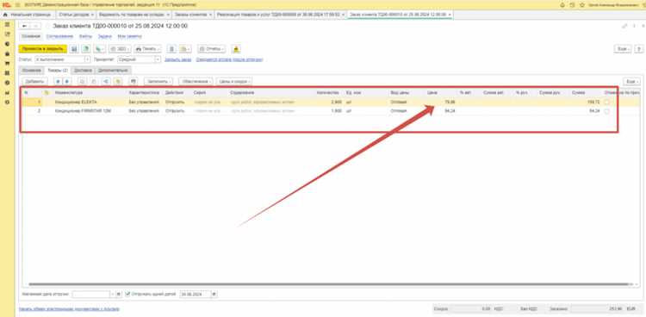Image resolution: width=646 pixels, height=317 pixels.
Task: Toggle checkbox in Кондиционер FIRMSTAR row
Action: (606, 111)
